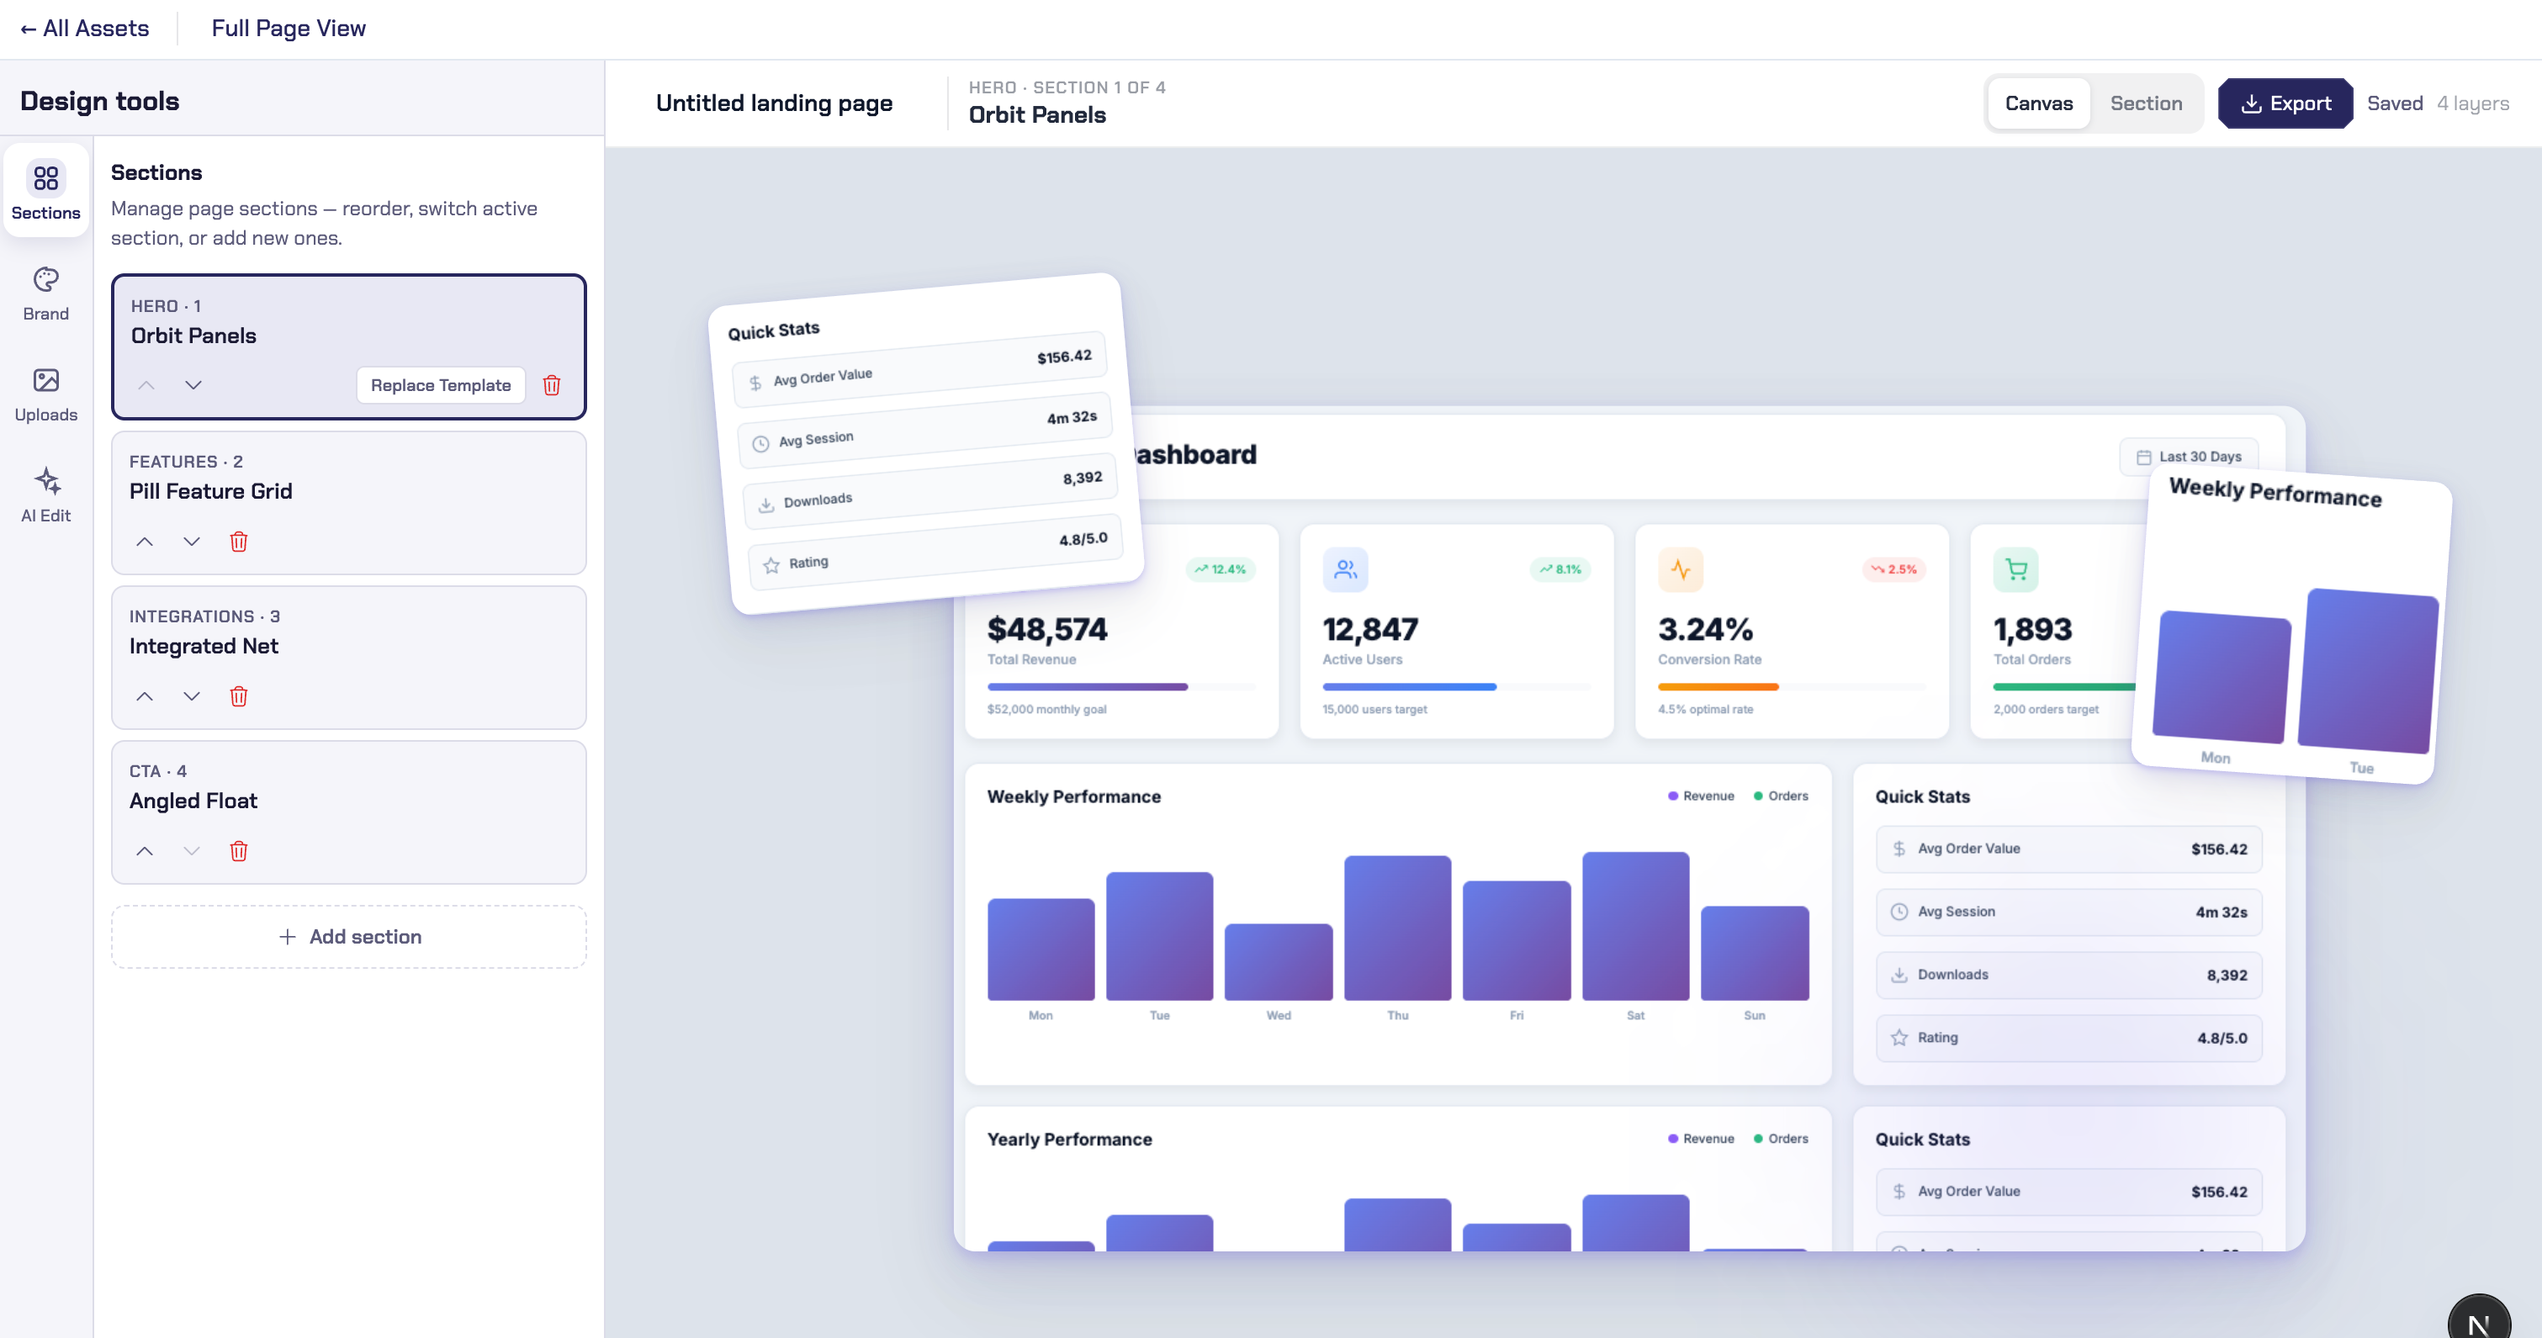The height and width of the screenshot is (1338, 2542).
Task: Move Angled Float section up
Action: pyautogui.click(x=144, y=850)
